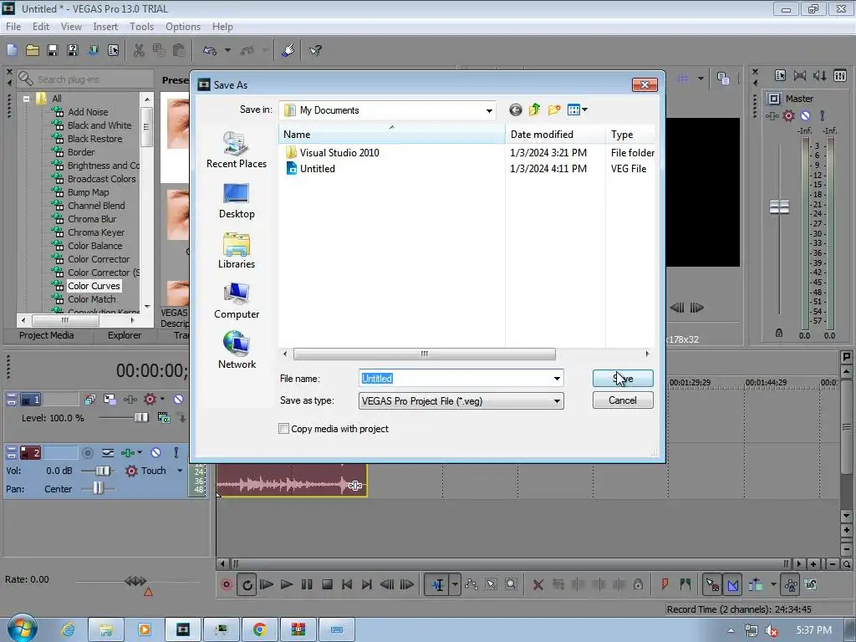Click the File name input field

click(456, 379)
